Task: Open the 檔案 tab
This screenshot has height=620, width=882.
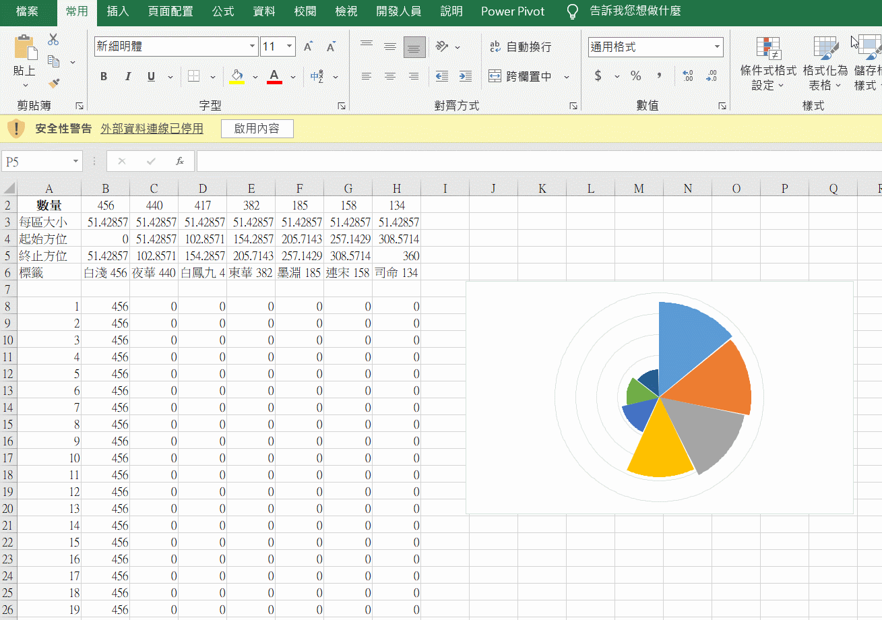Action: (28, 11)
